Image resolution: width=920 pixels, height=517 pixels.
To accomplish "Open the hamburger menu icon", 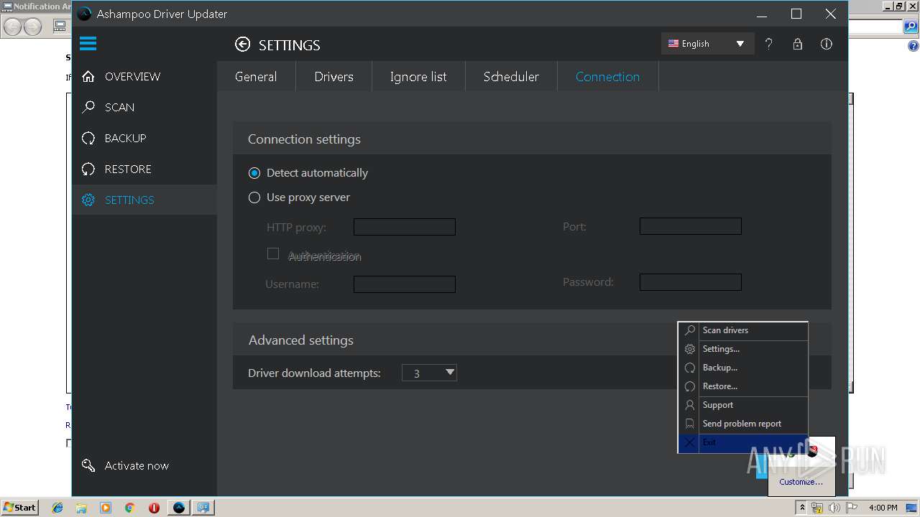I will coord(88,44).
